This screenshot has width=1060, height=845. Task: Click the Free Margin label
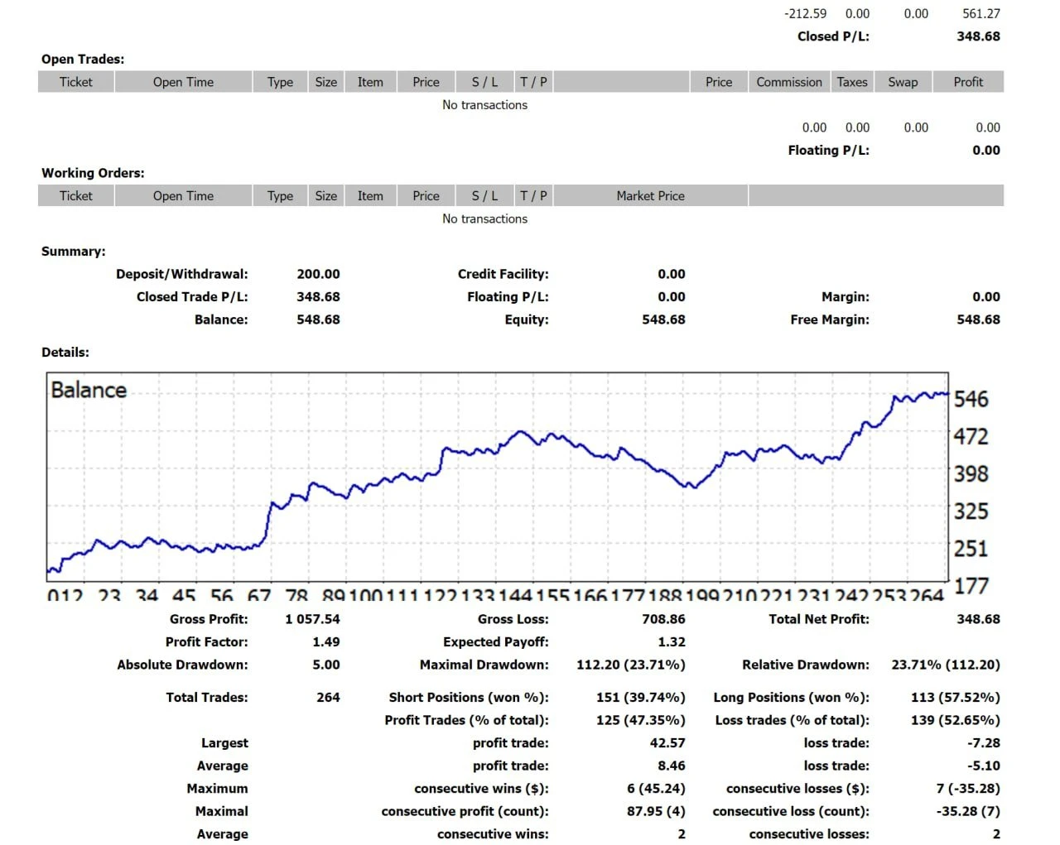(829, 319)
